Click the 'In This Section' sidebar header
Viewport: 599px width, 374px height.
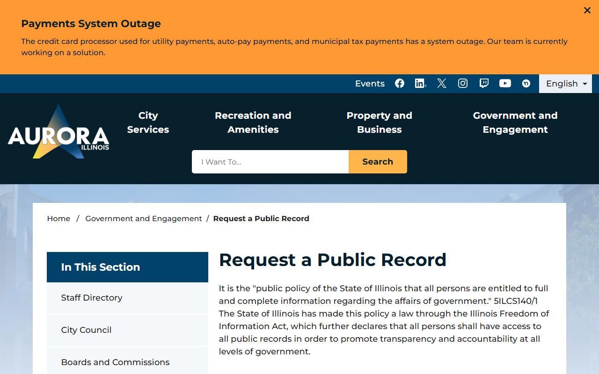pos(127,267)
